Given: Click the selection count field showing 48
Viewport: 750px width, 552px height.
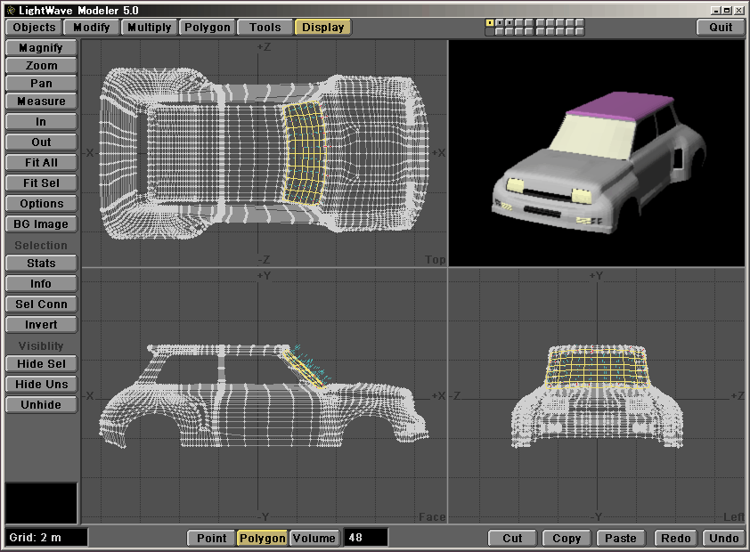Looking at the screenshot, I should pos(365,538).
